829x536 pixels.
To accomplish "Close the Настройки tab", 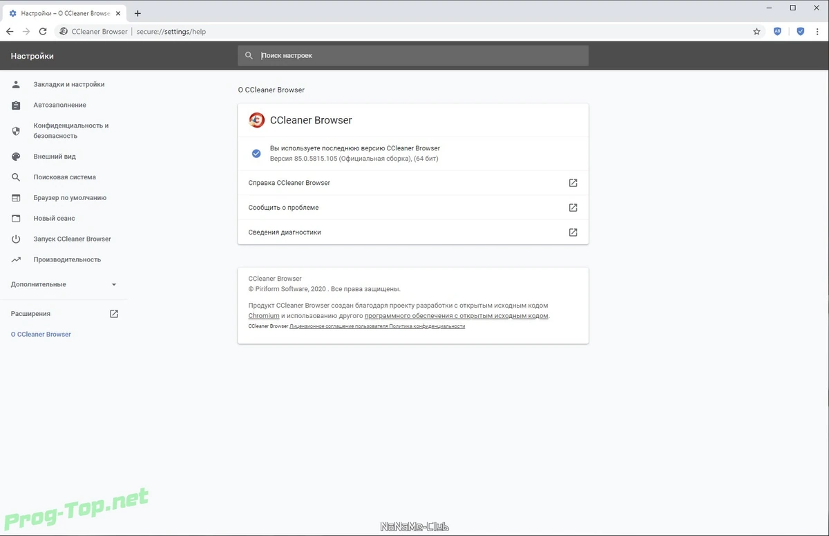I will 120,13.
